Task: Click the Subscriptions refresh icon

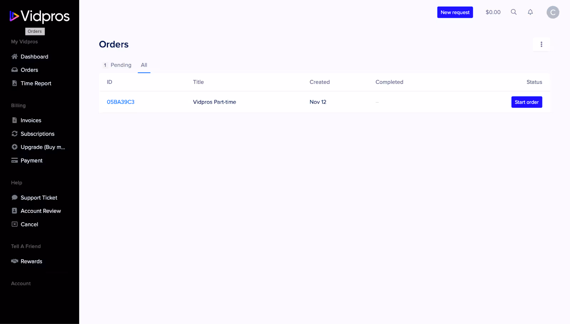Action: [x=15, y=134]
